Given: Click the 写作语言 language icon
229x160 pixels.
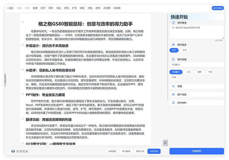Looking at the screenshot, I should [x=173, y=45].
